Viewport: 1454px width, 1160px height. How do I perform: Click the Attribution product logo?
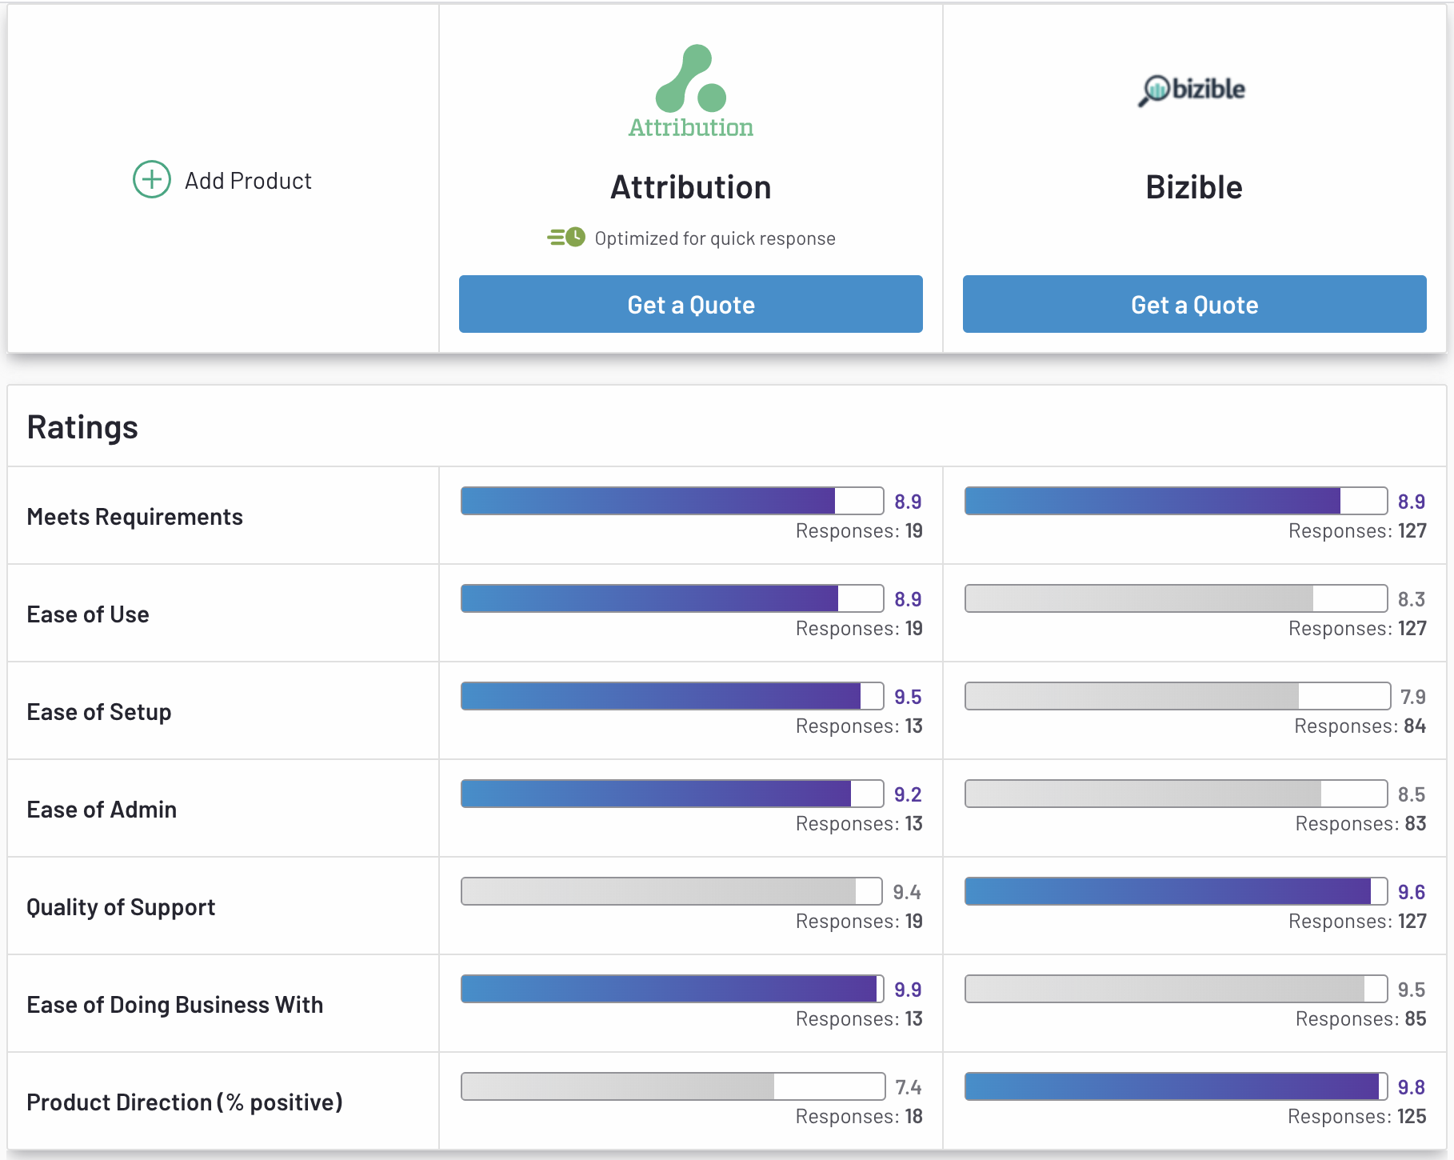[x=691, y=91]
